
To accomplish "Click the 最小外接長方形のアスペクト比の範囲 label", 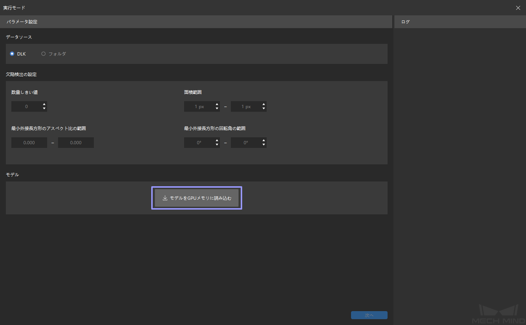I will [49, 129].
